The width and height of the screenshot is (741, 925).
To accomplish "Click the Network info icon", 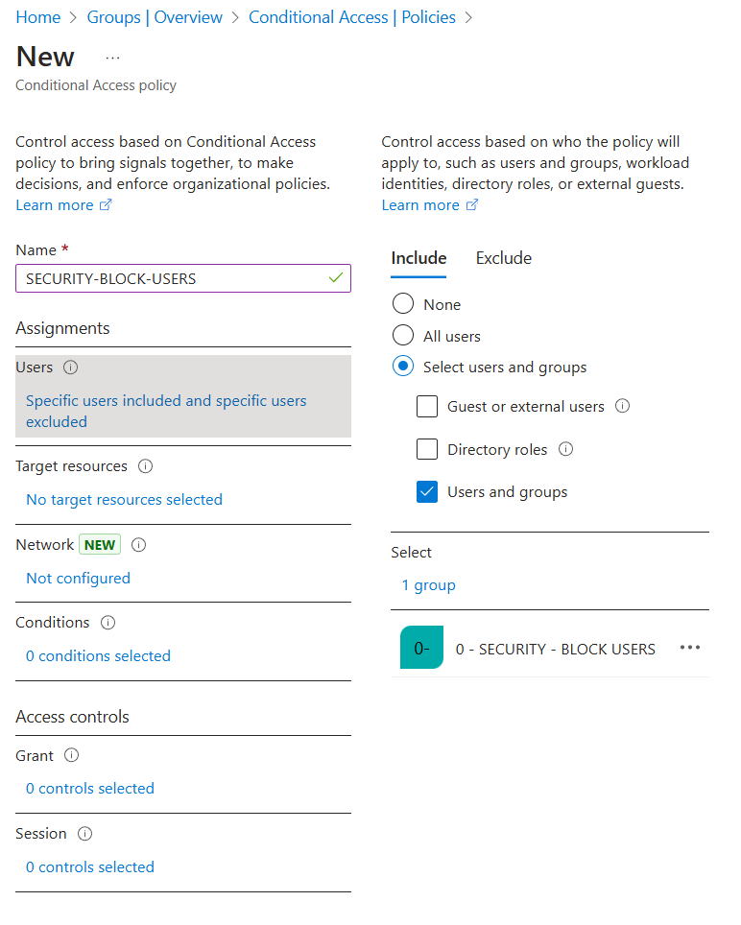I will pyautogui.click(x=138, y=544).
